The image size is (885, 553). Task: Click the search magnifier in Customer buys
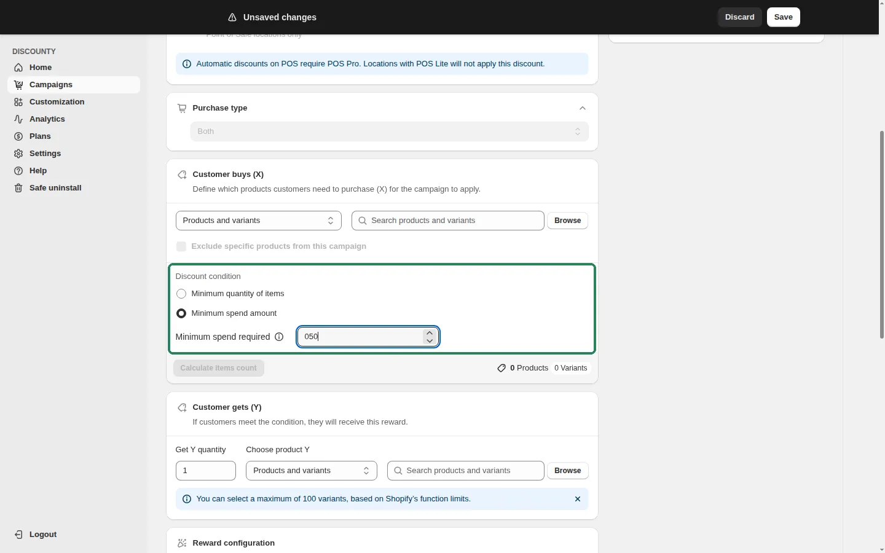[363, 221]
